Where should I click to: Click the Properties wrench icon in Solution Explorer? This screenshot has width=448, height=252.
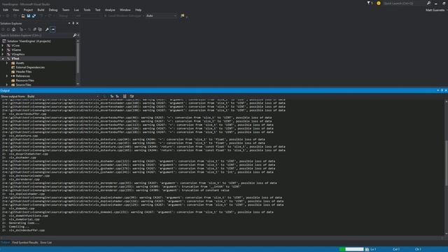[47, 29]
